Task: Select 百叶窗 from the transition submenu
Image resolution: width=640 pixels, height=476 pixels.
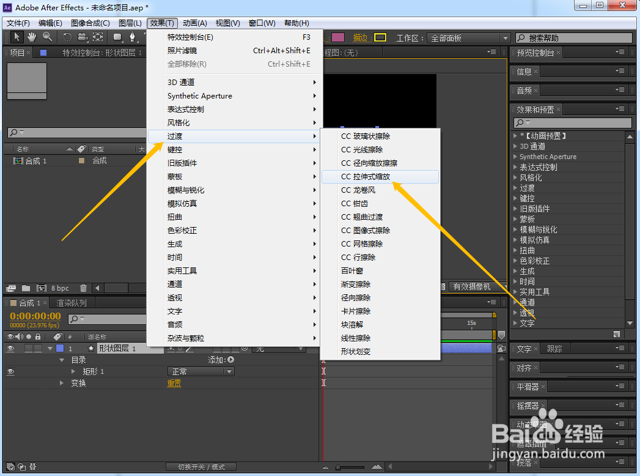Action: click(380, 270)
